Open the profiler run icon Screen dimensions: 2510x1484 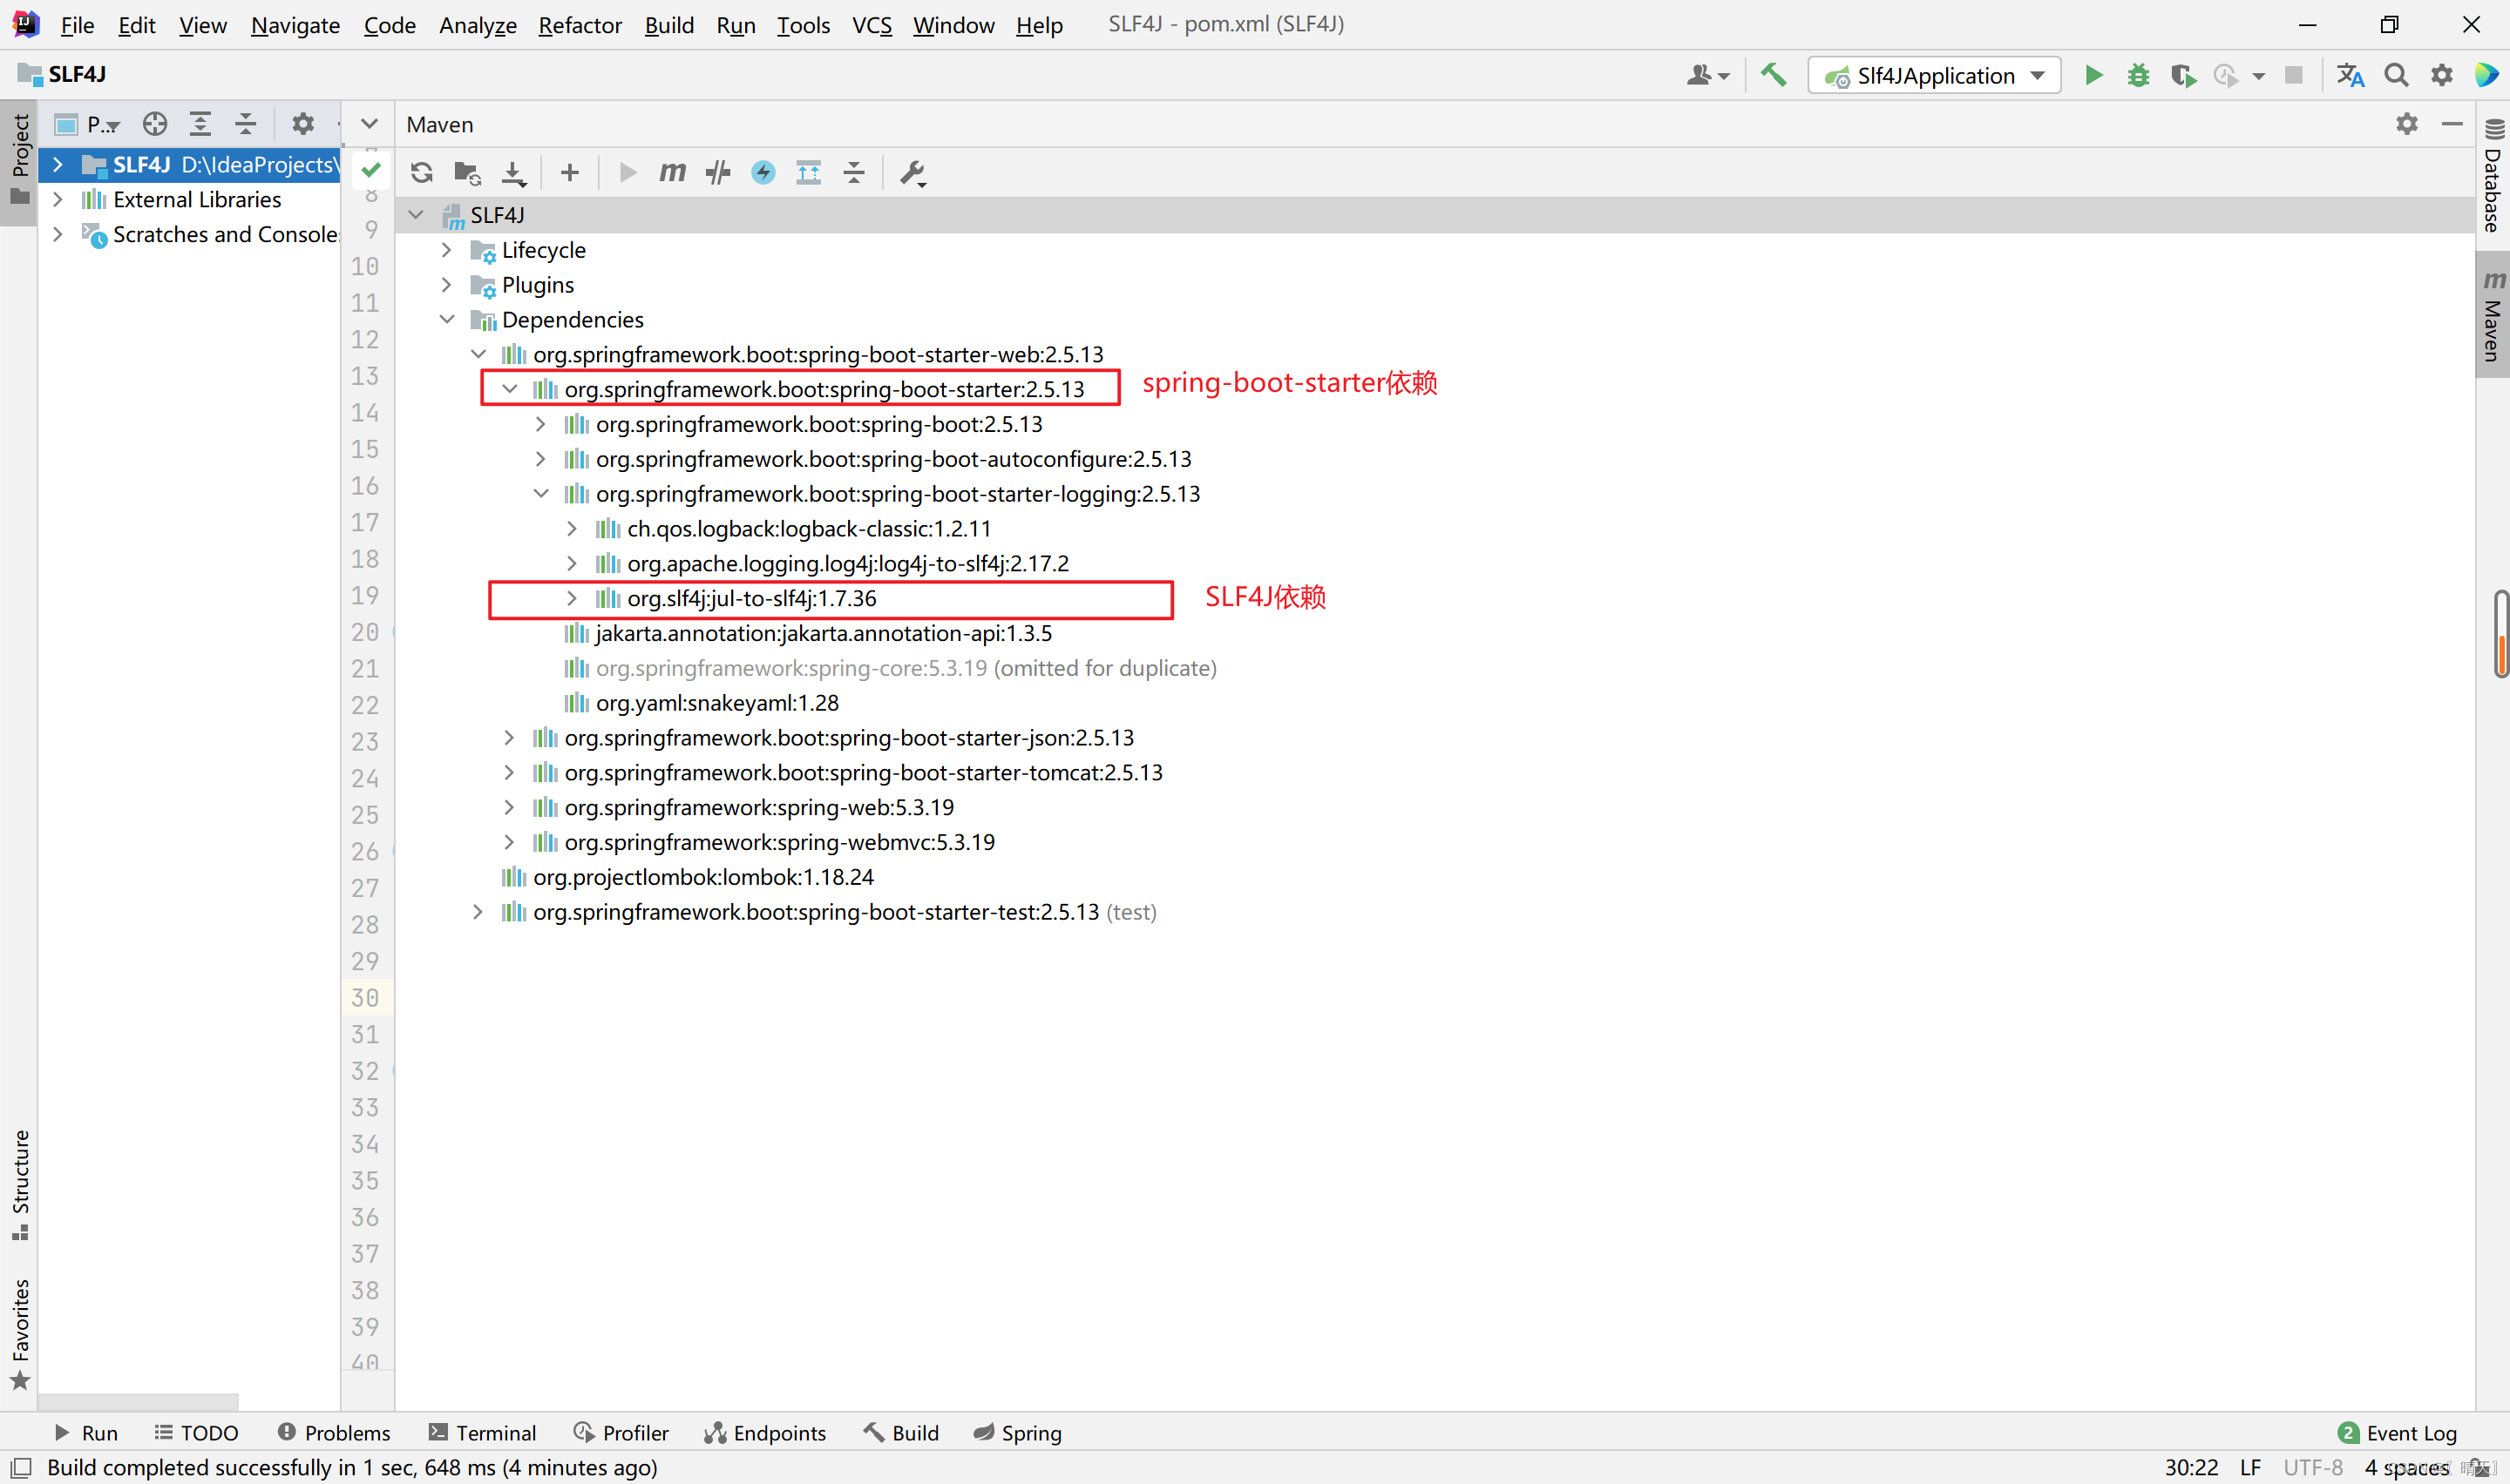click(x=2226, y=75)
